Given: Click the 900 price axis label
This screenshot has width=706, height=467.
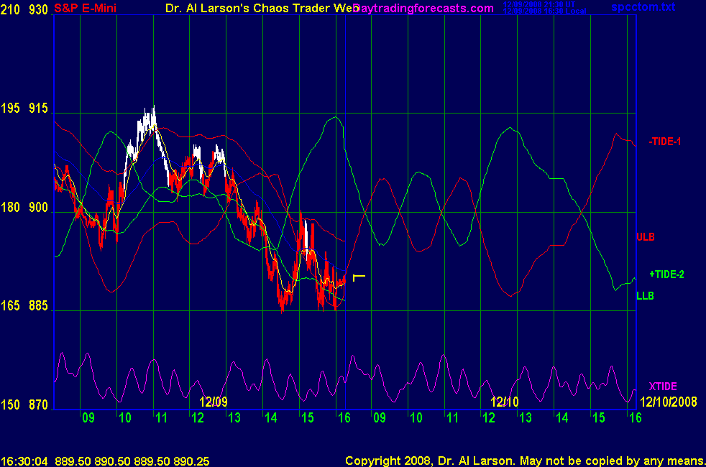Looking at the screenshot, I should 38,208.
